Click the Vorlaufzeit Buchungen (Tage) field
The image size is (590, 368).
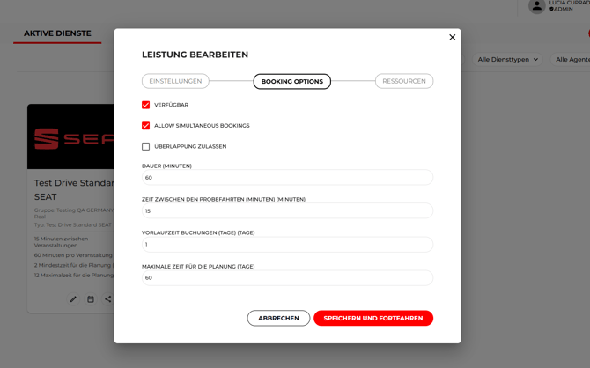(287, 245)
